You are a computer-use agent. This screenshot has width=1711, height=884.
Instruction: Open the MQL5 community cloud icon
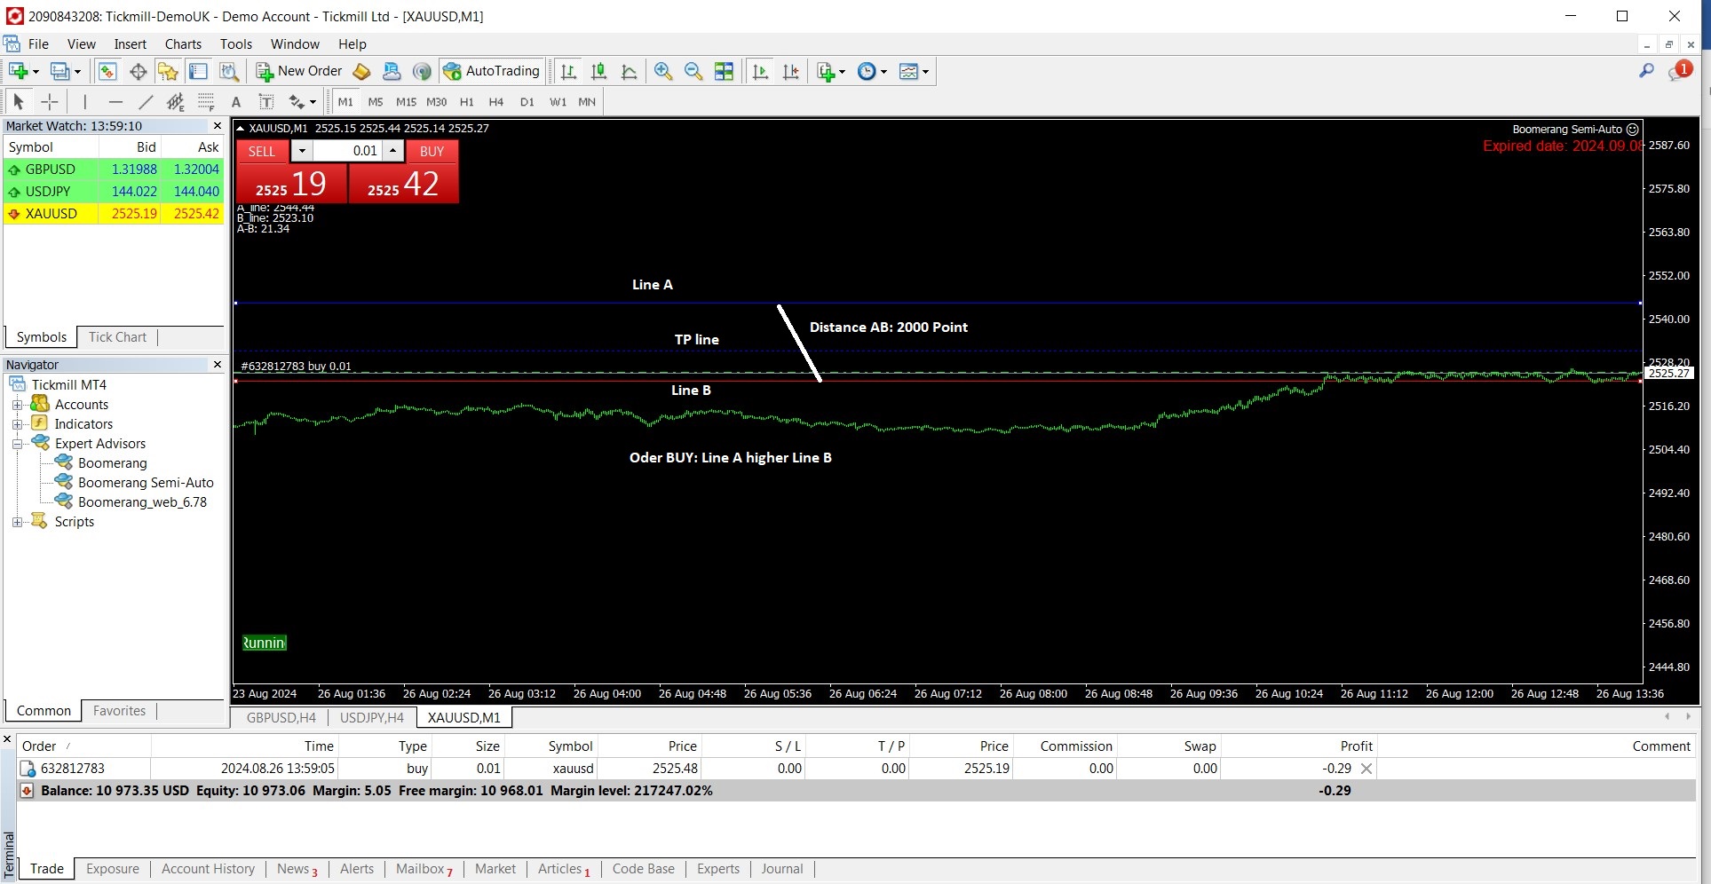pos(392,71)
